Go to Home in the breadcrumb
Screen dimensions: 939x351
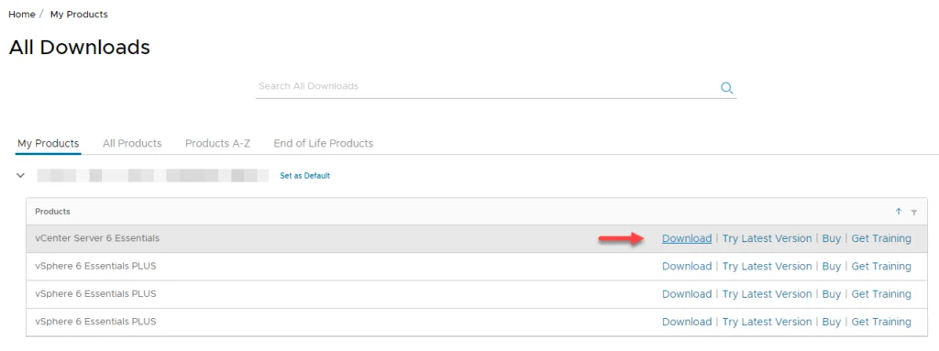(x=22, y=15)
